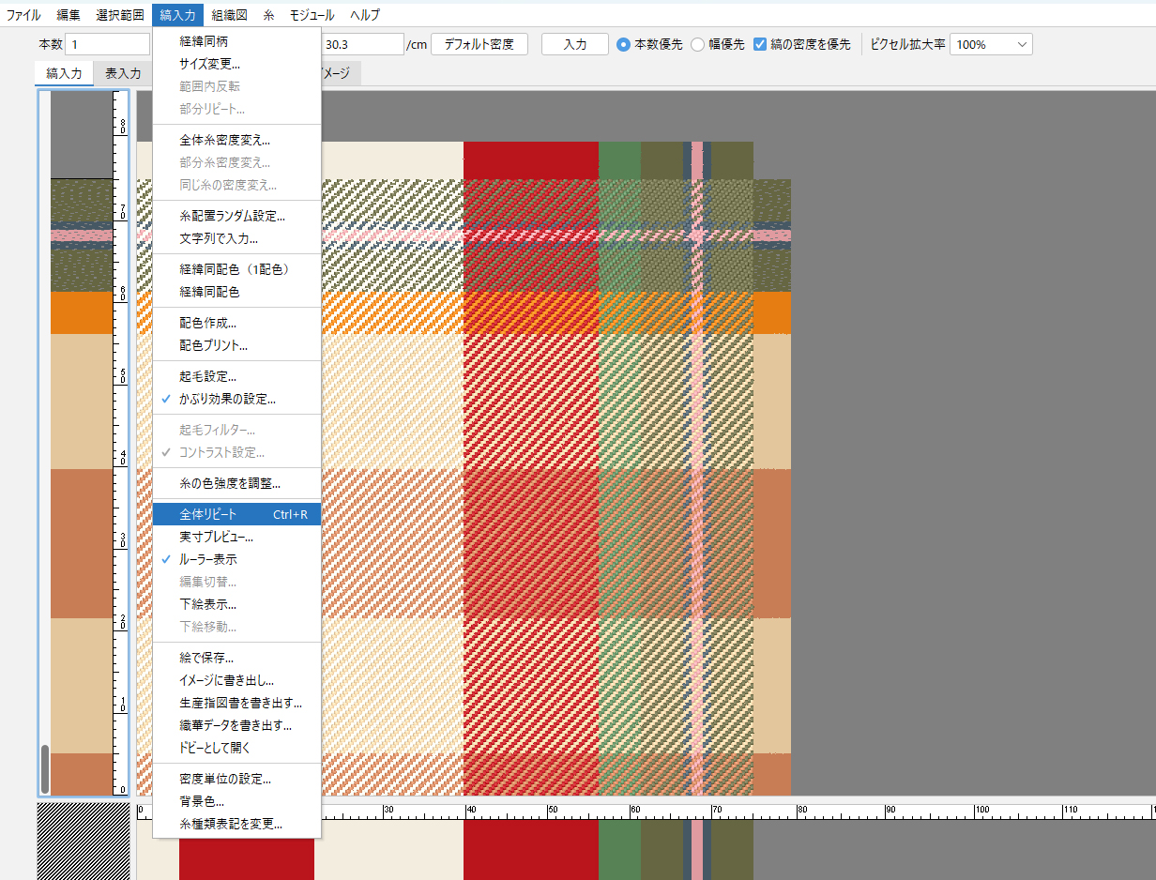Open 配色作成 from the menu
The width and height of the screenshot is (1156, 880).
[207, 323]
